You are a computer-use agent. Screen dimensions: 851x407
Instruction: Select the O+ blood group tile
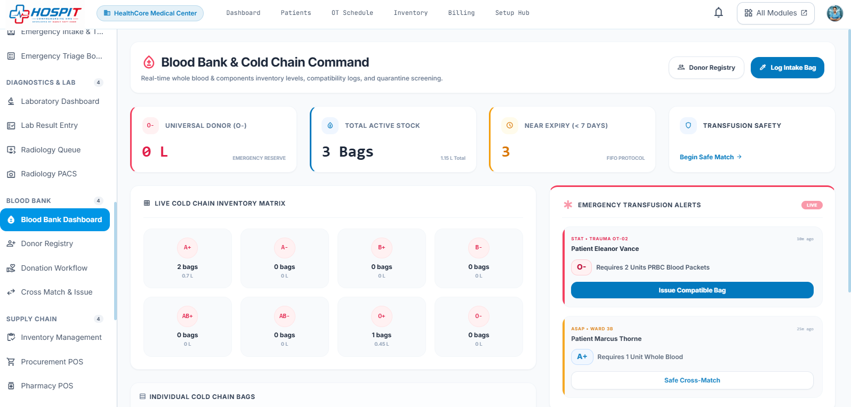pos(382,327)
